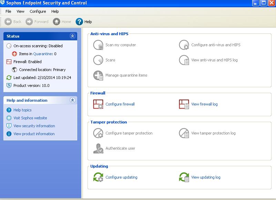Collapse the Help and information panel
276x200 pixels.
coord(72,100)
